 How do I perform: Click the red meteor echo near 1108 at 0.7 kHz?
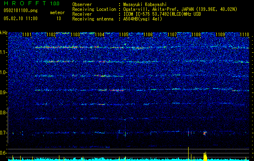tap(205, 133)
